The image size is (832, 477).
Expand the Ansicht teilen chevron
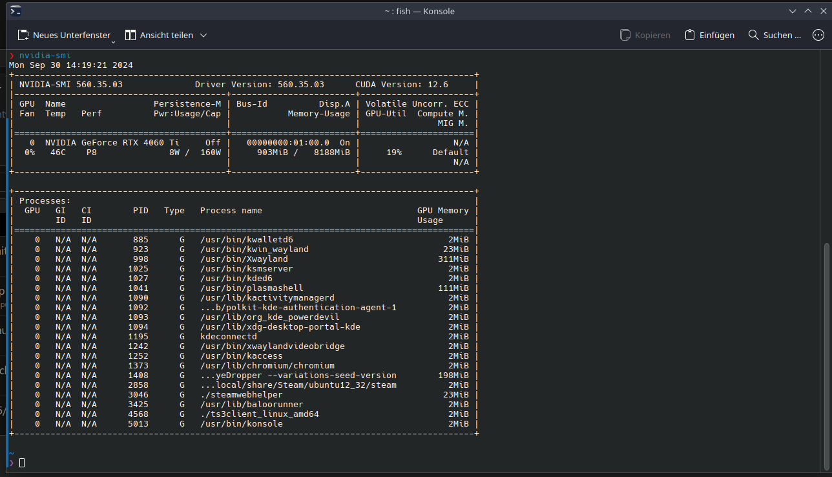(x=203, y=35)
